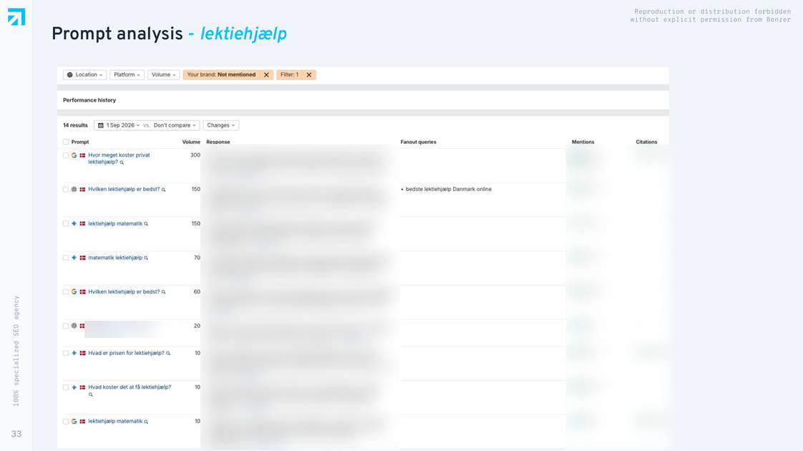Open prompt 'Hvilken lektiehjælp er bedst?' volume 60

tap(124, 291)
